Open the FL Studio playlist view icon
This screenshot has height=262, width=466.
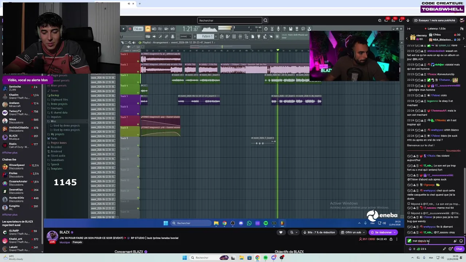pyautogui.click(x=222, y=36)
